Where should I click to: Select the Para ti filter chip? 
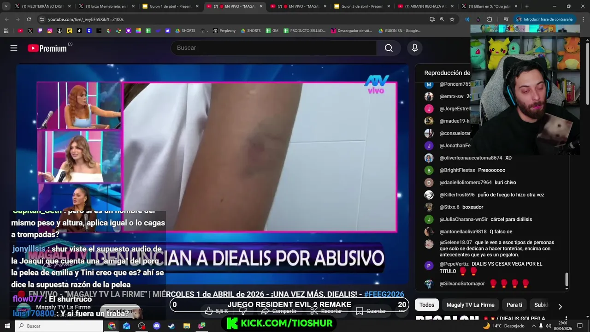(514, 305)
